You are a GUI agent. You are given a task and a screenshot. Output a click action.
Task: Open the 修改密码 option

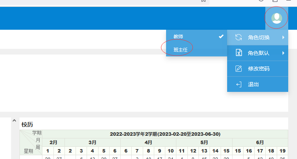pyautogui.click(x=259, y=69)
